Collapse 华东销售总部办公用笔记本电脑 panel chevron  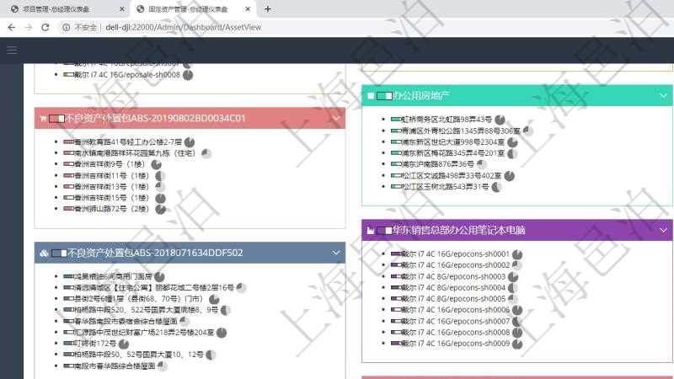(x=663, y=230)
